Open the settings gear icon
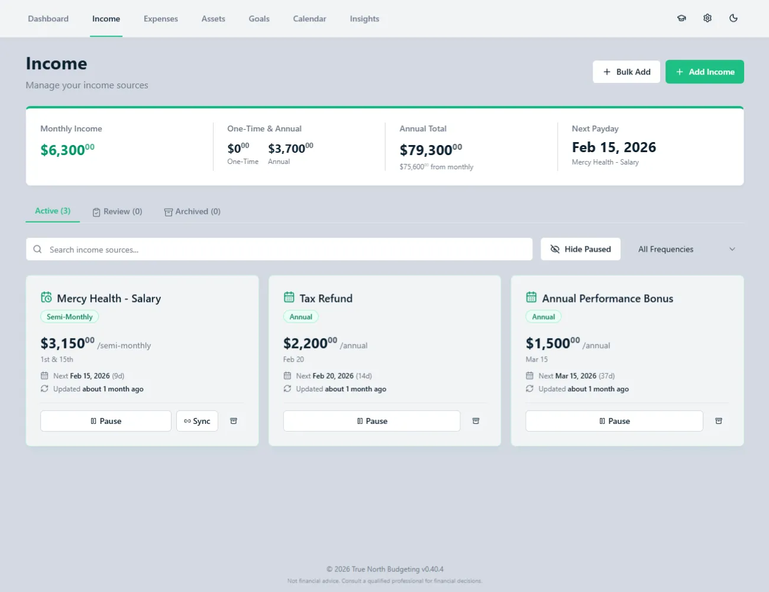The image size is (769, 592). click(x=707, y=18)
